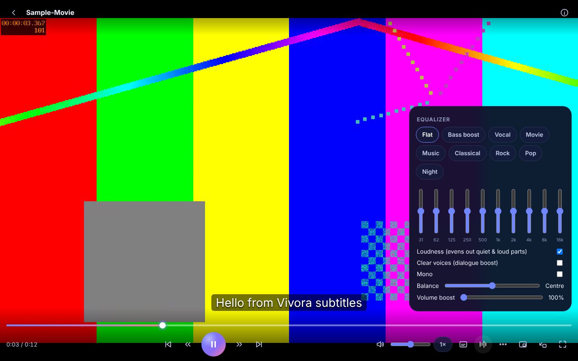Choose the Pop preset
578x361 pixels.
click(531, 153)
